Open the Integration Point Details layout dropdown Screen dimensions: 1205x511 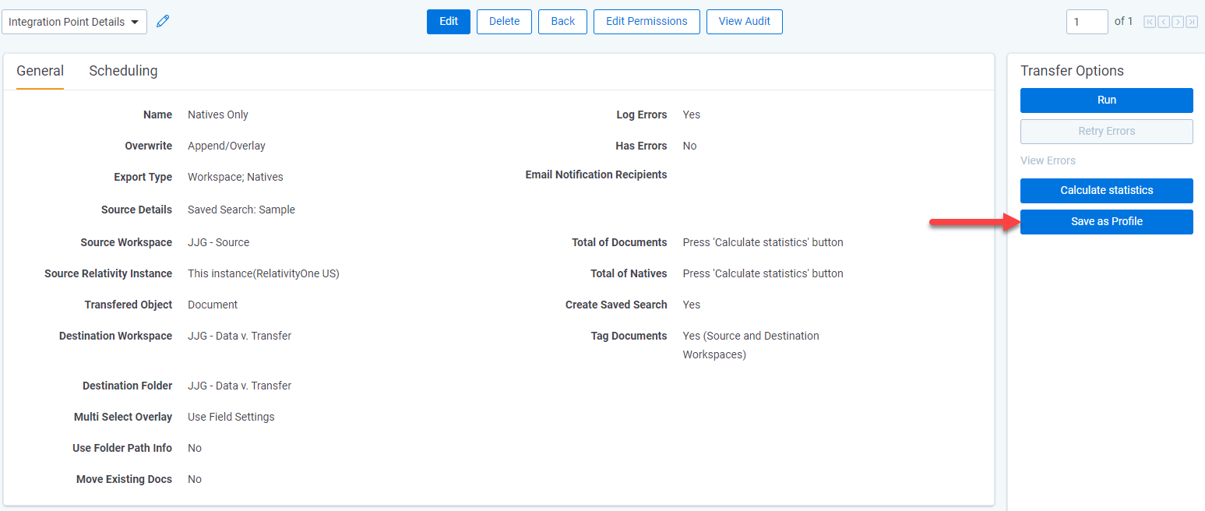74,22
